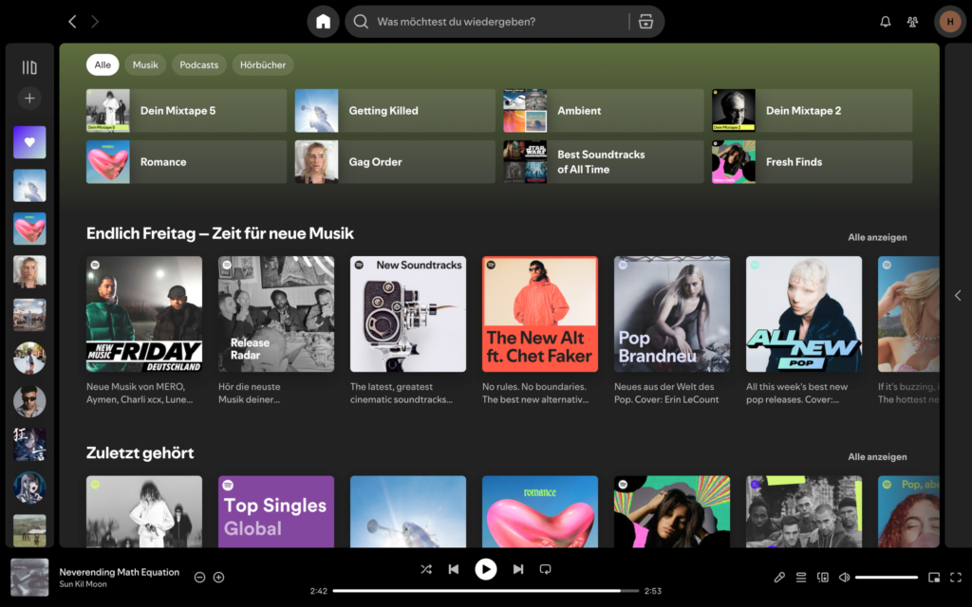972x607 pixels.
Task: Select the Podcasts filter chip
Action: pyautogui.click(x=198, y=64)
